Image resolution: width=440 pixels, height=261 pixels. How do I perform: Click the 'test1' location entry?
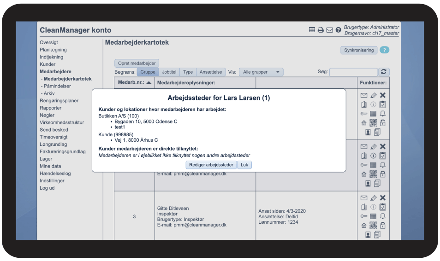point(120,127)
